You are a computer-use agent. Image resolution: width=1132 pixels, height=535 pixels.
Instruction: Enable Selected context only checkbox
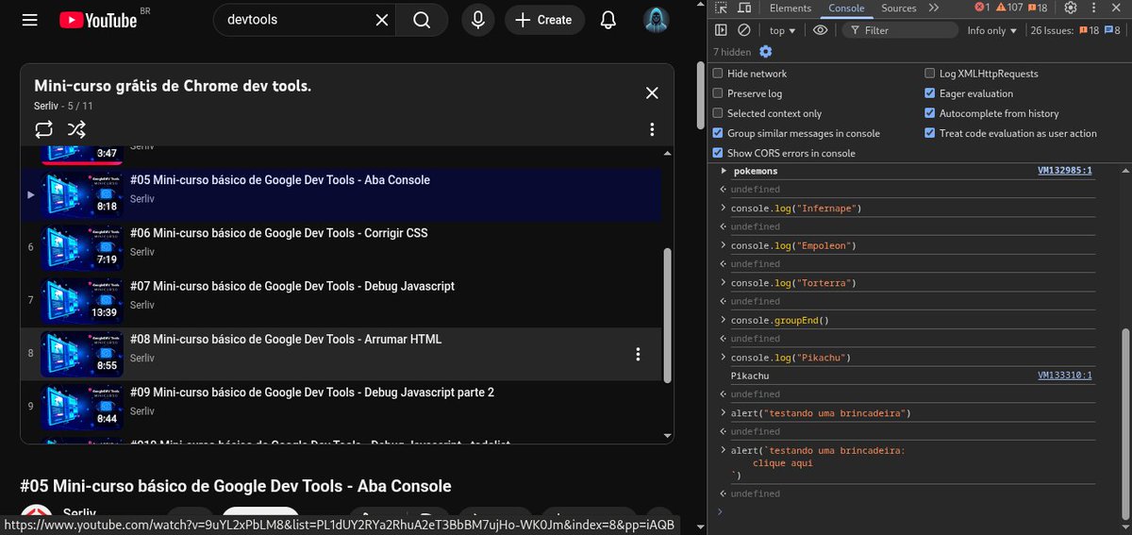pyautogui.click(x=718, y=113)
